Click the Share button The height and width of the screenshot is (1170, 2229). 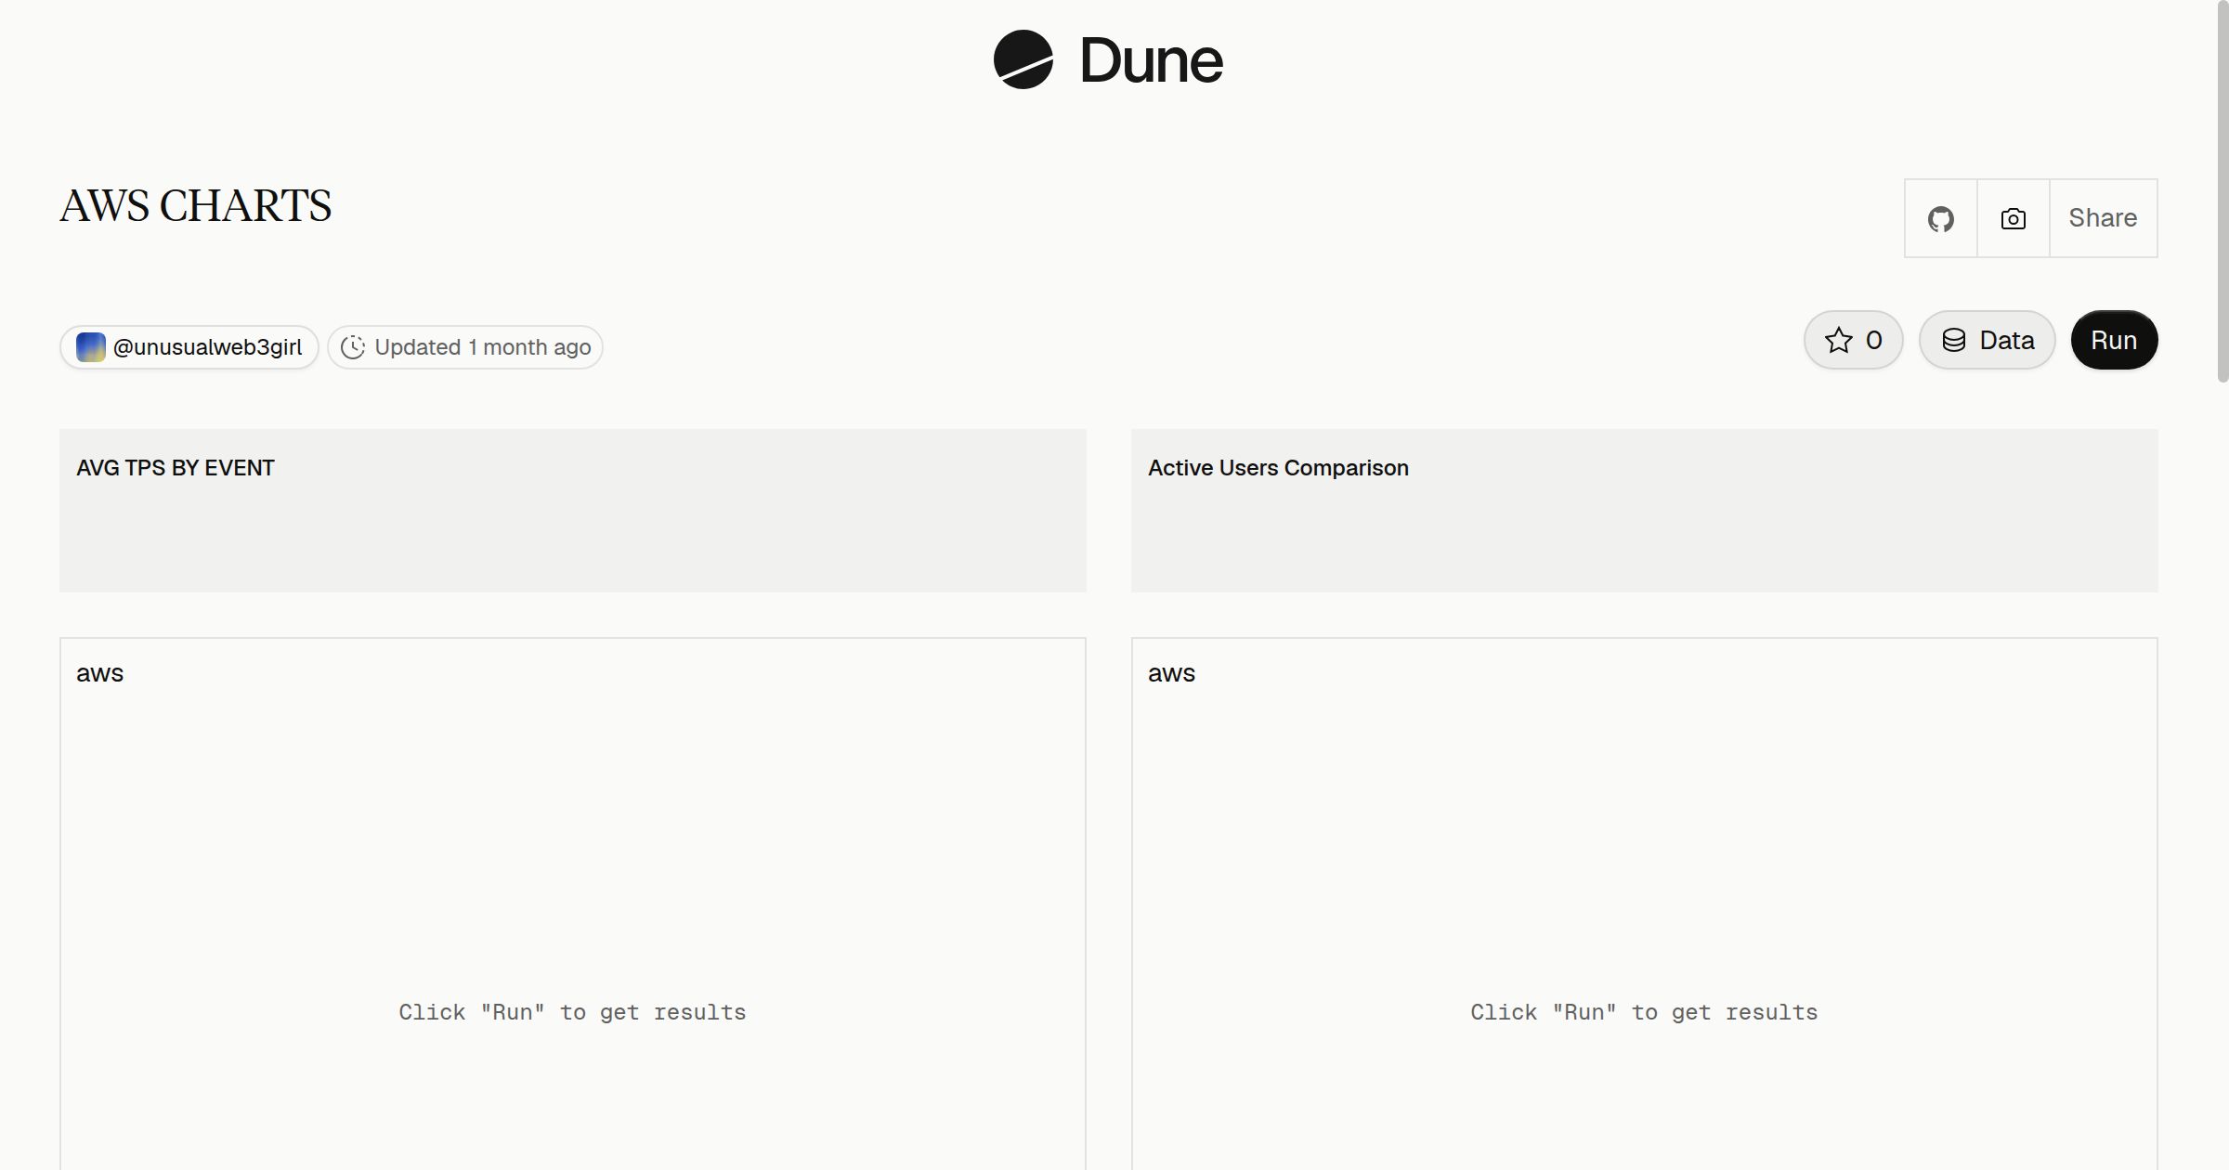(2104, 218)
